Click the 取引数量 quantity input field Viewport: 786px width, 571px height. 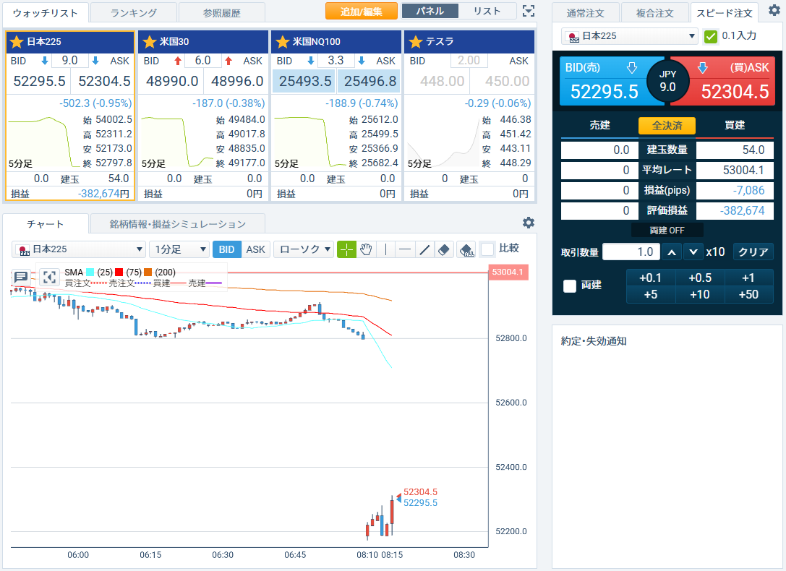click(x=631, y=252)
